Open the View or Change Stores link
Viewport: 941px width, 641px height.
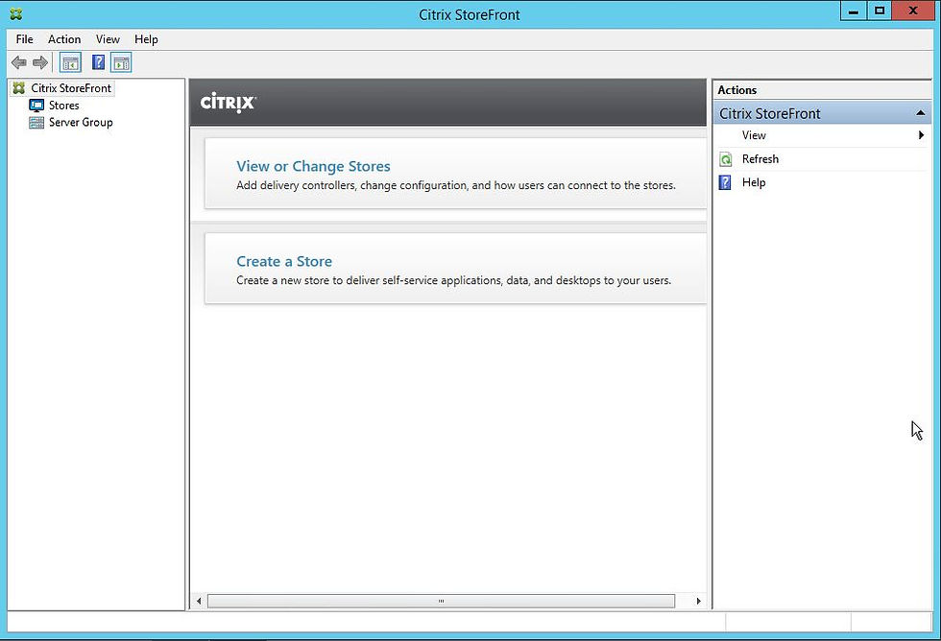coord(313,166)
